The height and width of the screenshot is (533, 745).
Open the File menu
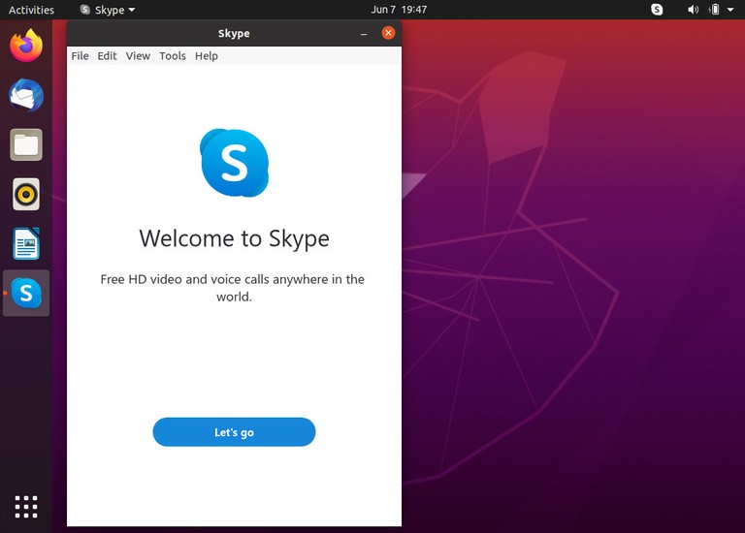point(80,56)
